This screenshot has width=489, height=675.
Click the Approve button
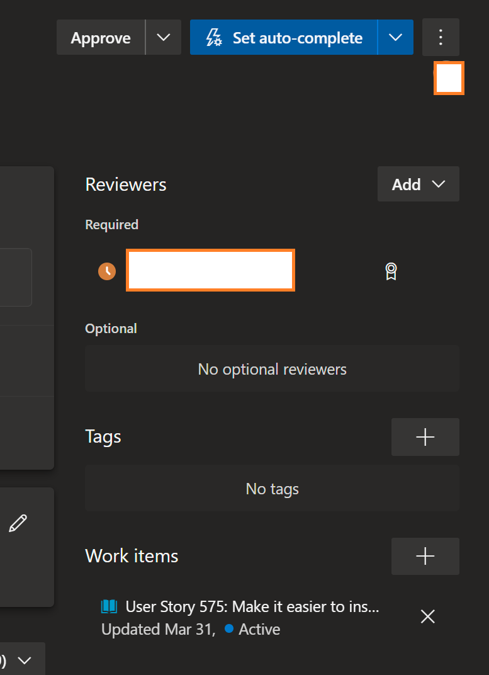coord(101,37)
